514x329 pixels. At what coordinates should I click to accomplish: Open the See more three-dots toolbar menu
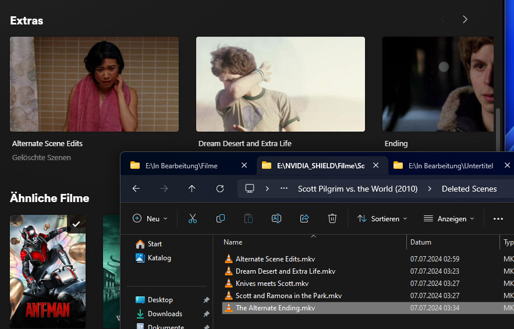pyautogui.click(x=498, y=219)
